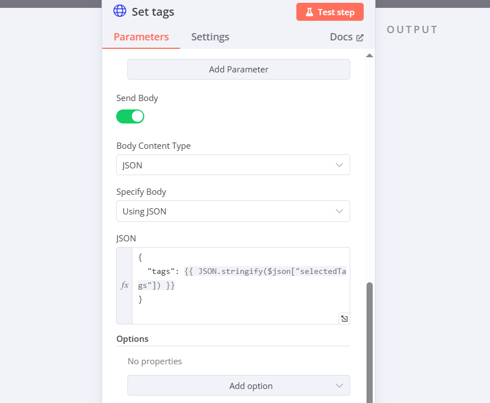490x403 pixels.
Task: Open the Body Content Type dropdown
Action: click(233, 165)
